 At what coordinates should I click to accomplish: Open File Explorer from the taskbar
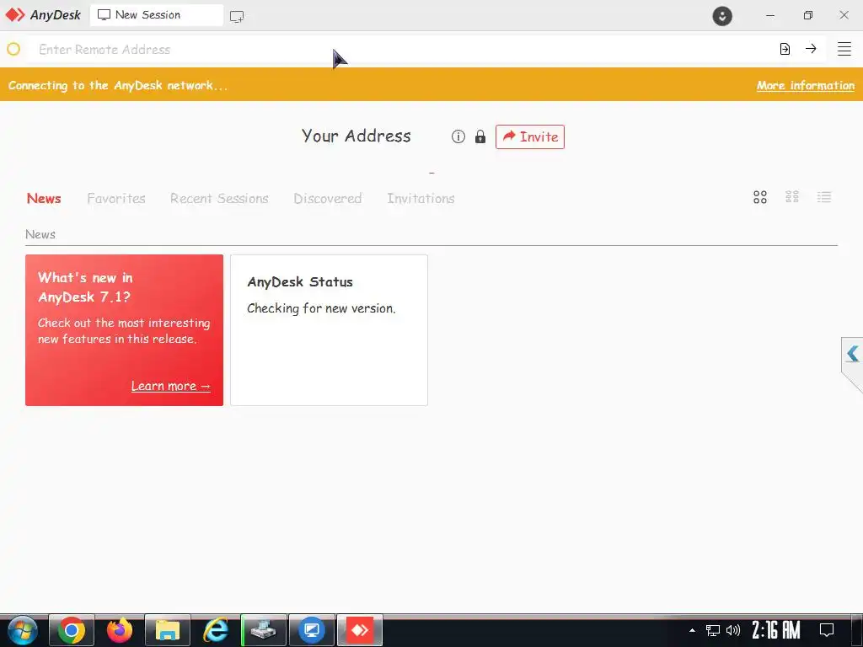pos(168,630)
